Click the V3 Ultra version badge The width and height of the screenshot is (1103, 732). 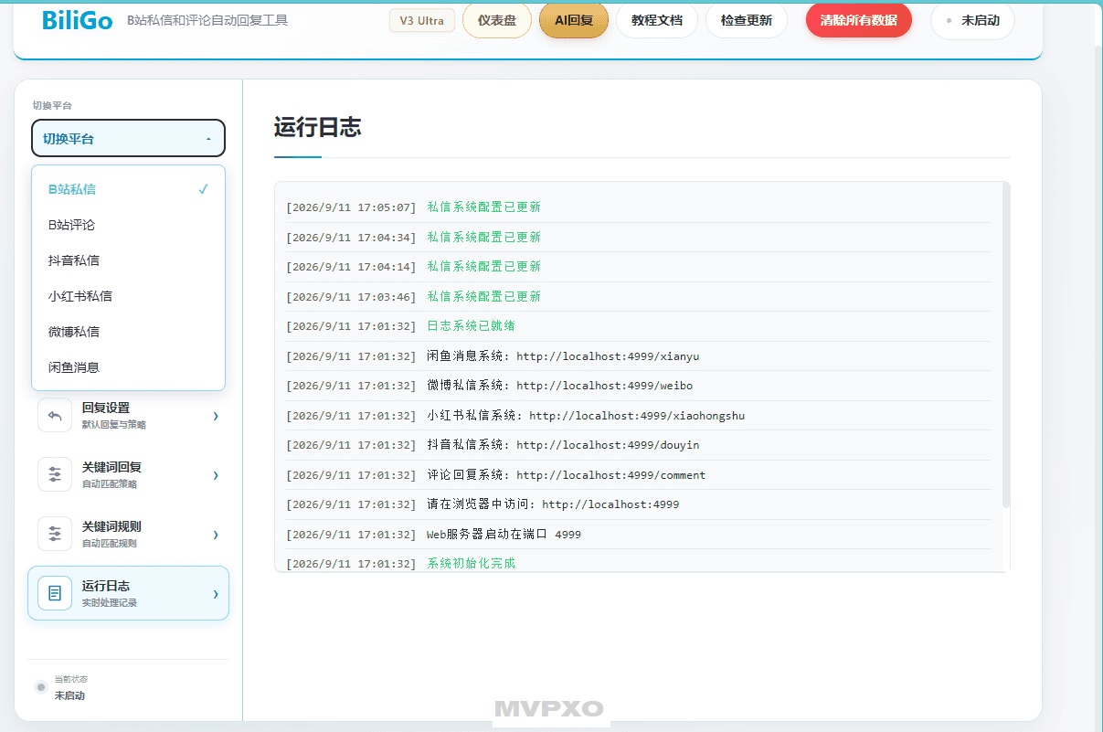click(x=421, y=20)
